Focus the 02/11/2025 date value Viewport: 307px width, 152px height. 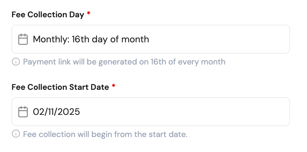[x=56, y=112]
